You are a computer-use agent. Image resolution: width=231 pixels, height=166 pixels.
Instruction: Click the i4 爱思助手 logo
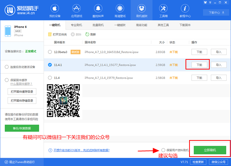click(x=22, y=10)
